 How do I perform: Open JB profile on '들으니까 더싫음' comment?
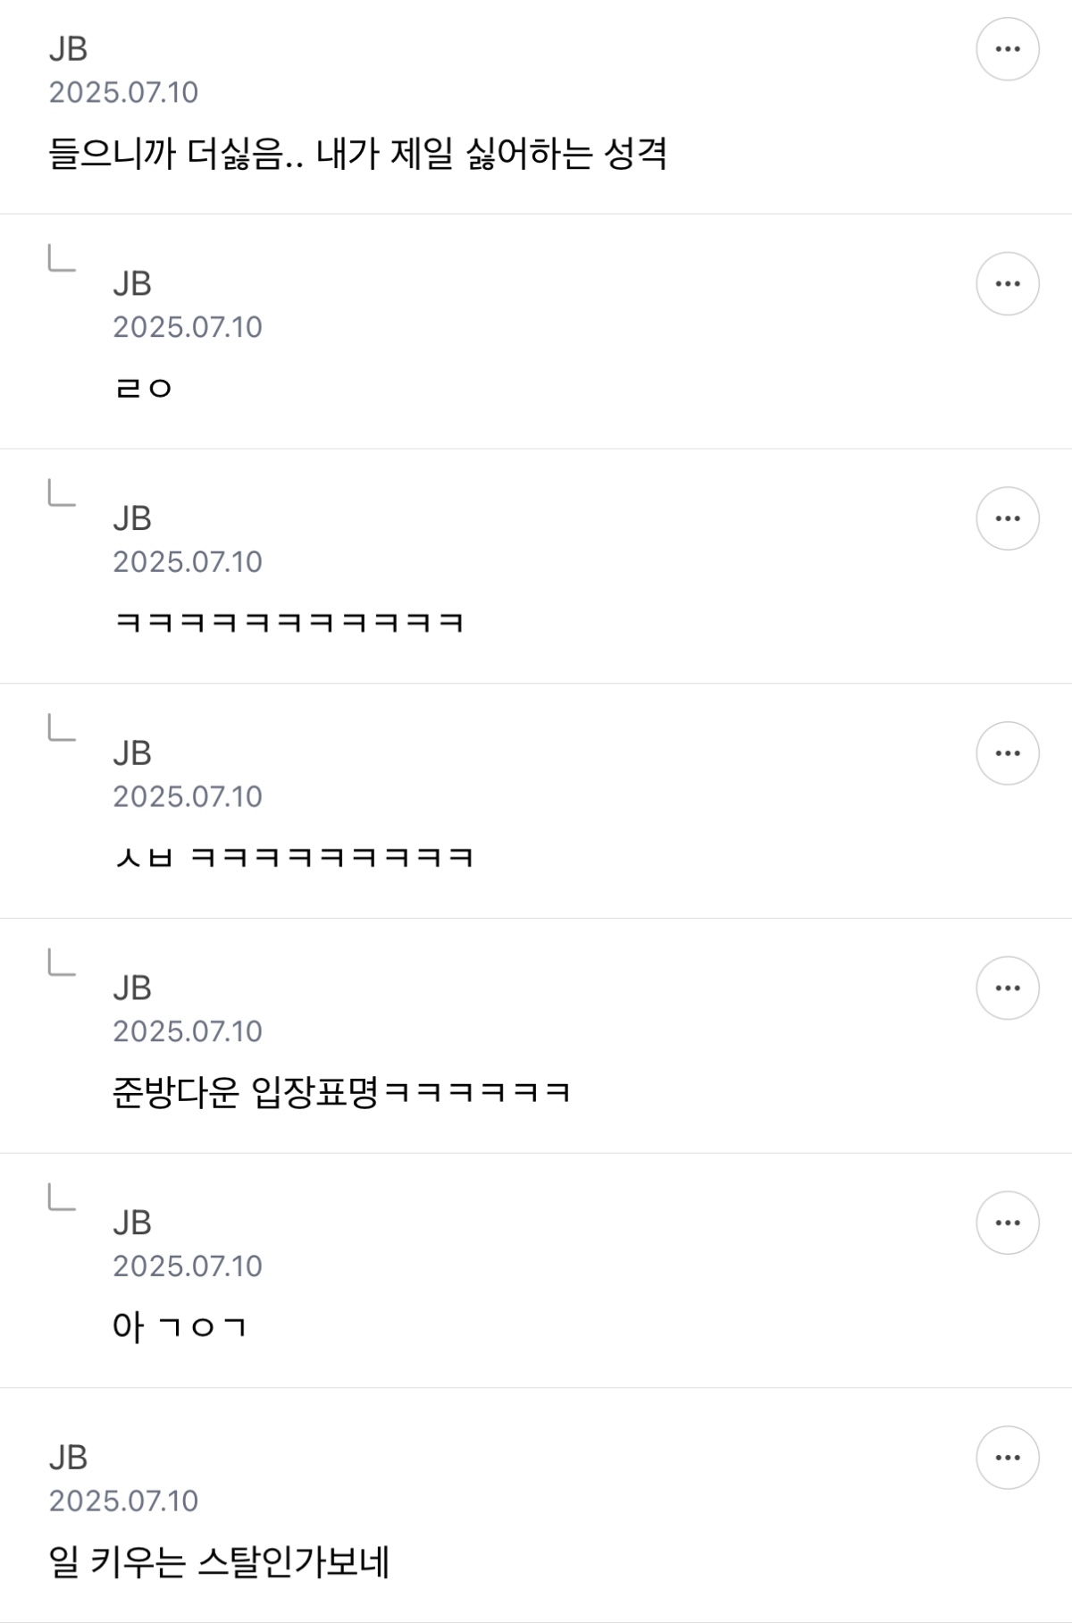(x=68, y=49)
